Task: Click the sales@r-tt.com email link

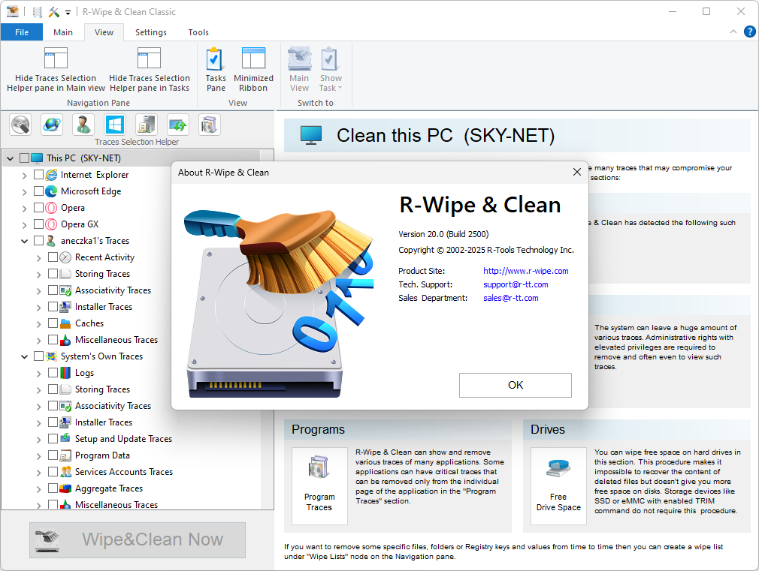Action: click(511, 298)
